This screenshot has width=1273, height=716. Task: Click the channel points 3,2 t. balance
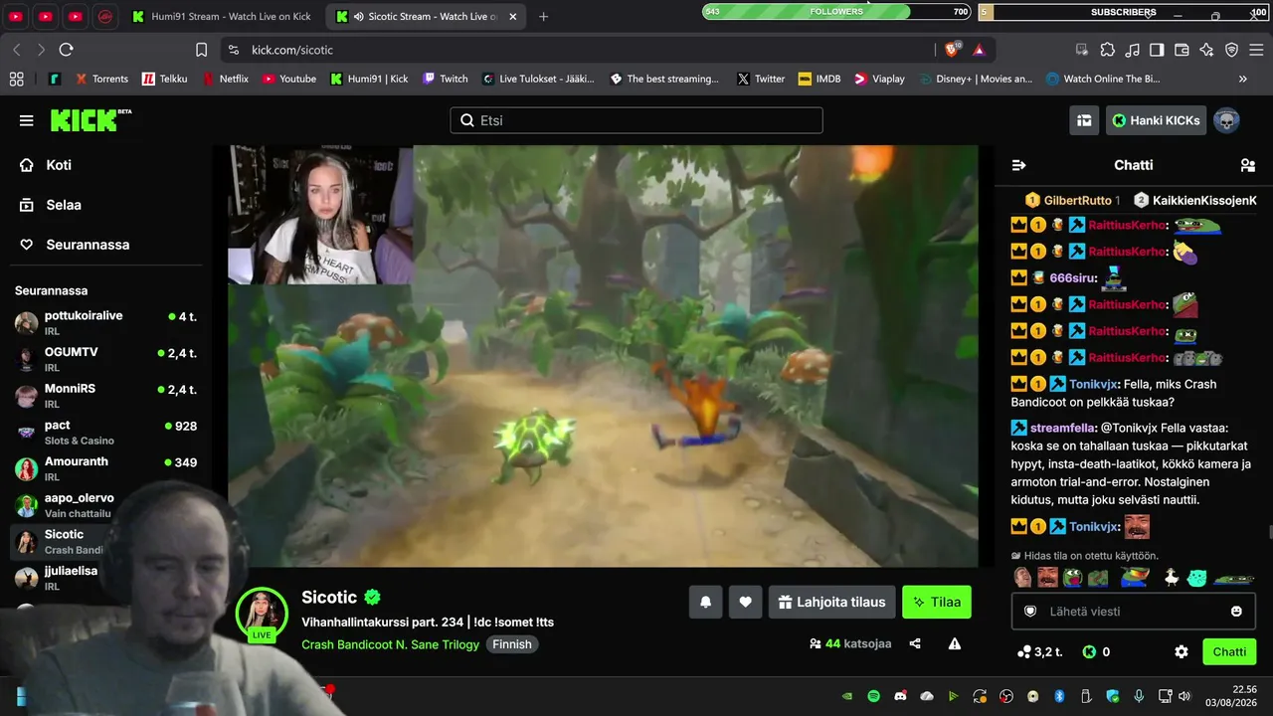tap(1040, 652)
